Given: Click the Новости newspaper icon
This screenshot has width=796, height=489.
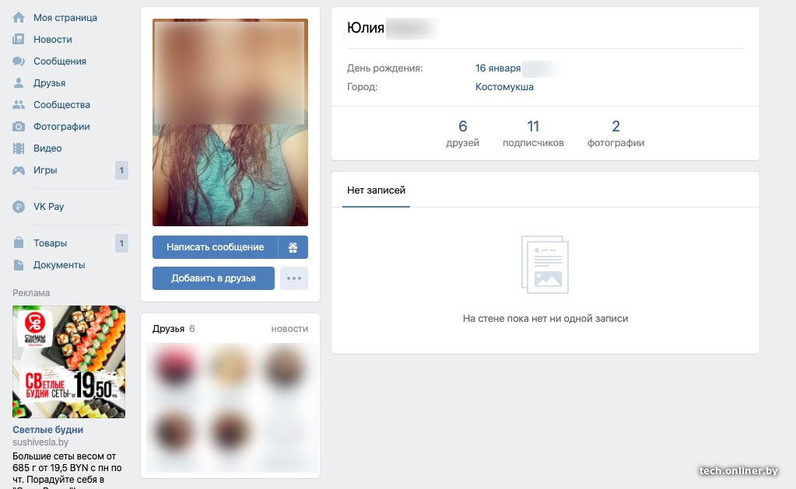Looking at the screenshot, I should [x=19, y=39].
